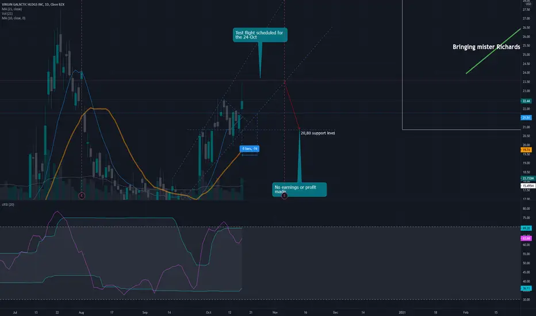Click the 23.733M volume label
The image size is (536, 316).
point(528,178)
